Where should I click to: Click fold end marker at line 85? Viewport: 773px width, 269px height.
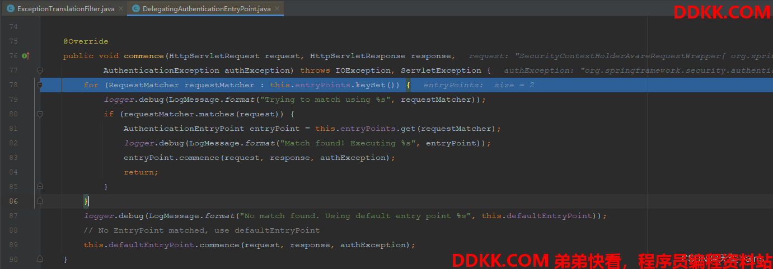tap(40, 187)
